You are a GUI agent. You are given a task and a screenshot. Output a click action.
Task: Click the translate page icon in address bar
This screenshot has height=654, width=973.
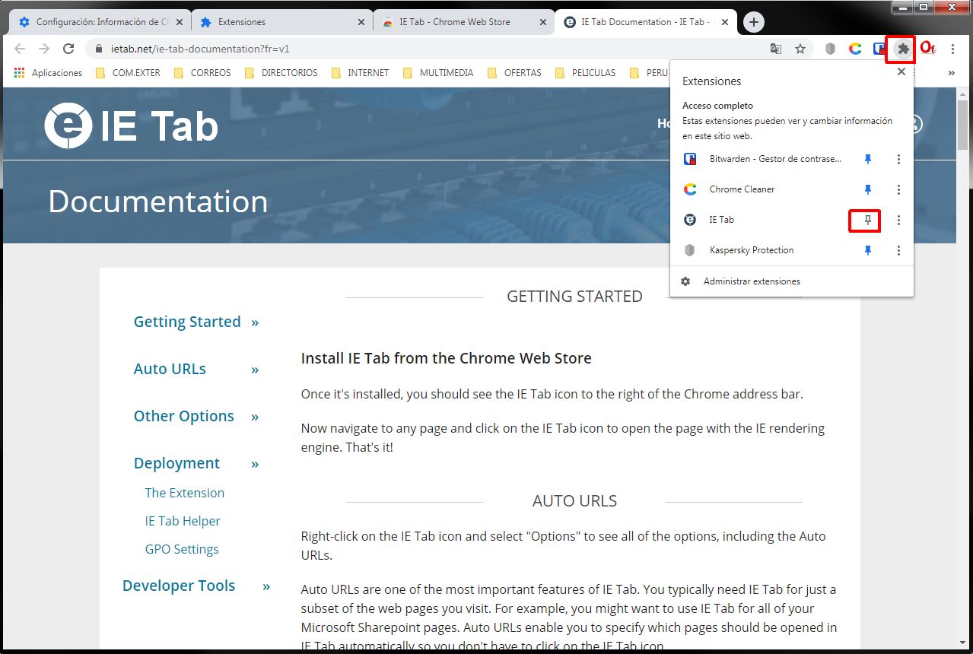[776, 49]
